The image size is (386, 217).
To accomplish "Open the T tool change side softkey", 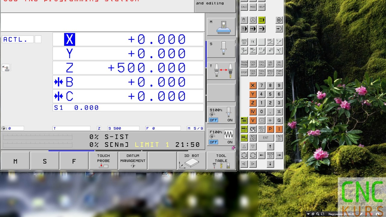I will 221,71.
